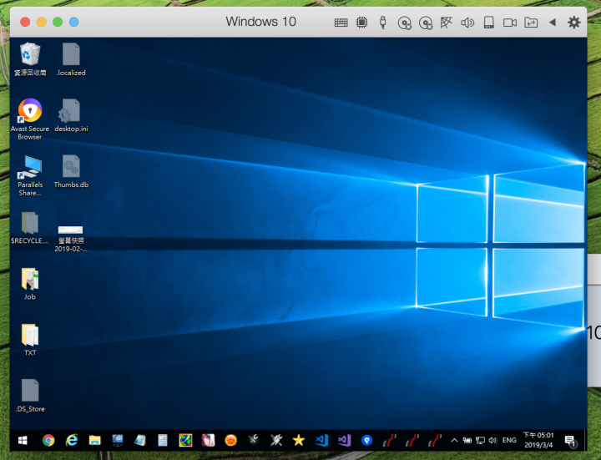This screenshot has height=460, width=601.
Task: Launch Google Chrome from the taskbar
Action: (x=48, y=441)
